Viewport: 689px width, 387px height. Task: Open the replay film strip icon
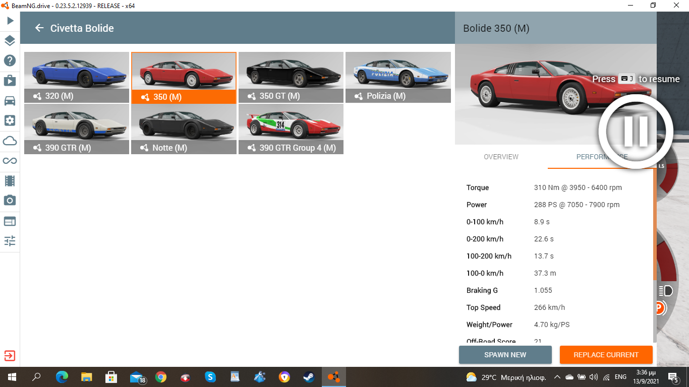coord(10,180)
